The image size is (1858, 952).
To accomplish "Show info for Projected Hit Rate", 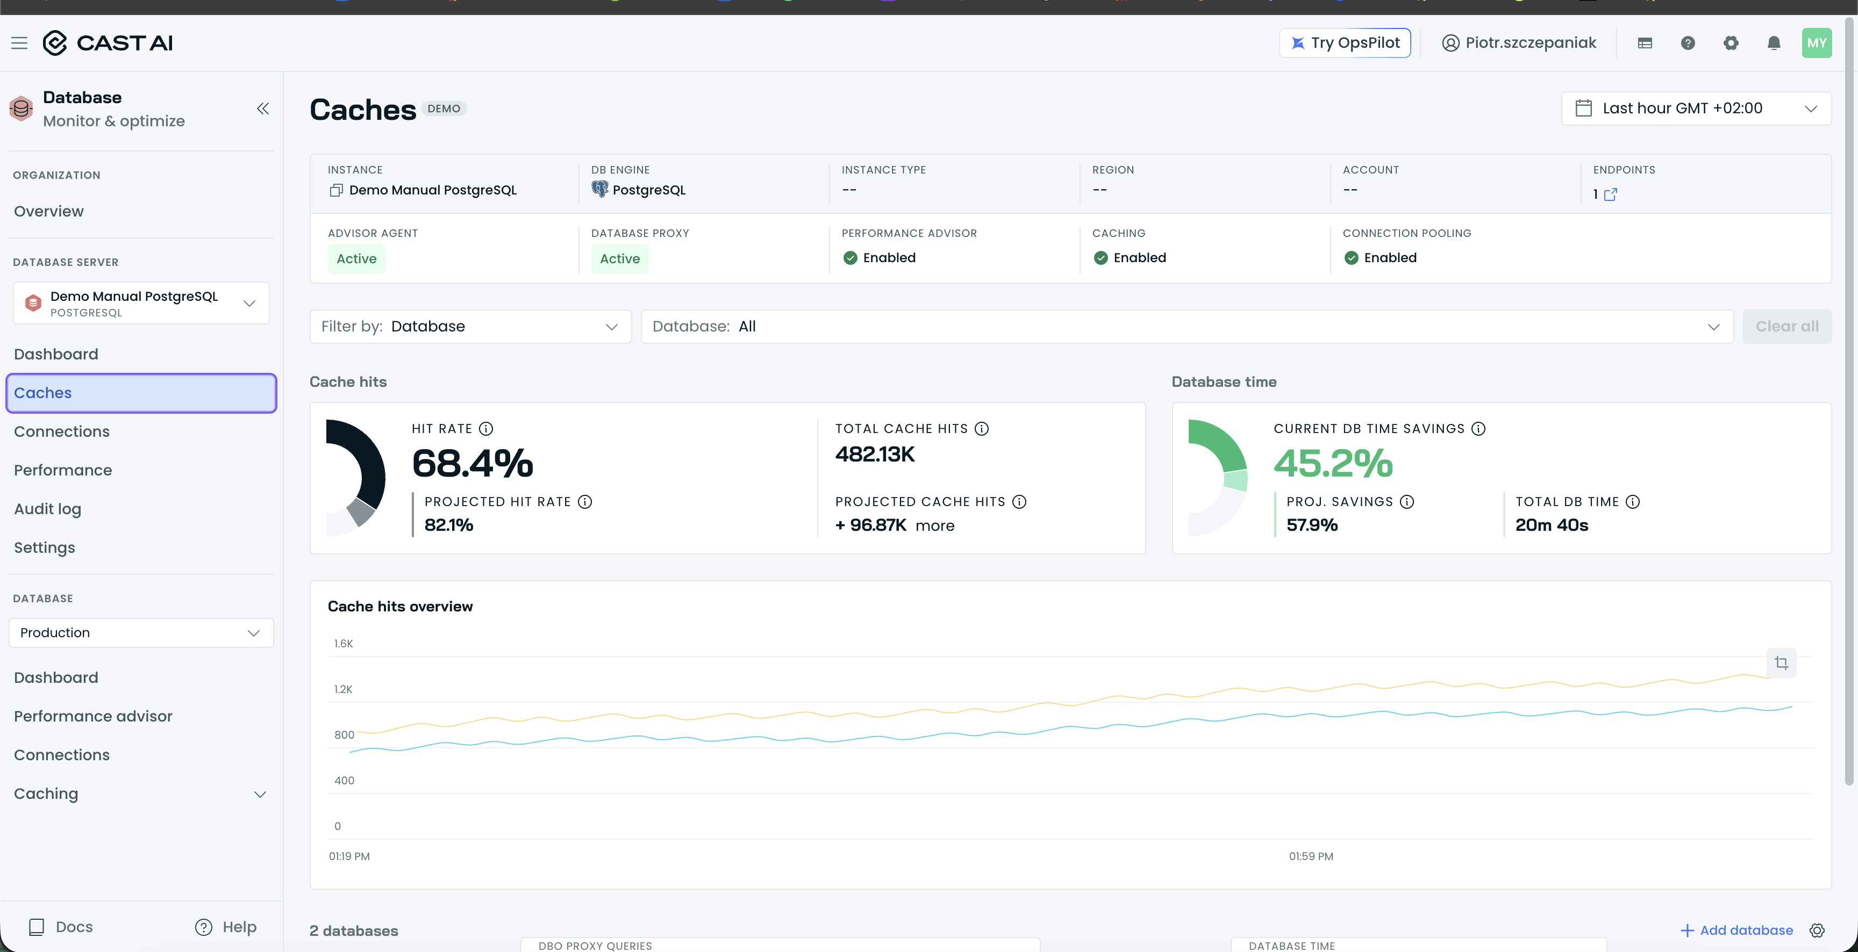I will click(585, 502).
